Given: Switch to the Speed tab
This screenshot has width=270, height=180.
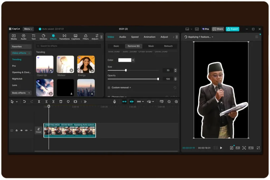Looking at the screenshot, I should point(135,37).
